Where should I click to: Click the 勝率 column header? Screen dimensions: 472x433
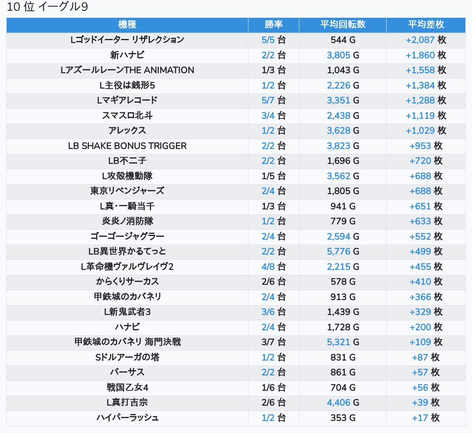click(x=273, y=25)
